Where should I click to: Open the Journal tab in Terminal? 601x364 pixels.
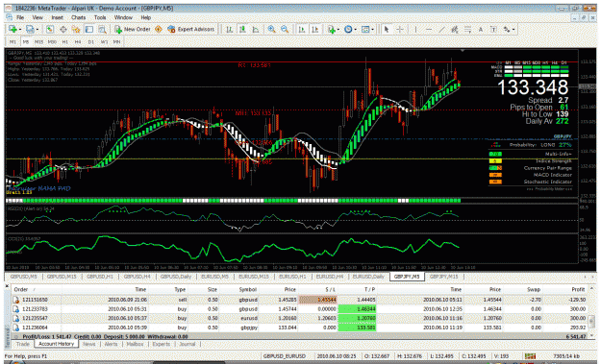[188, 344]
